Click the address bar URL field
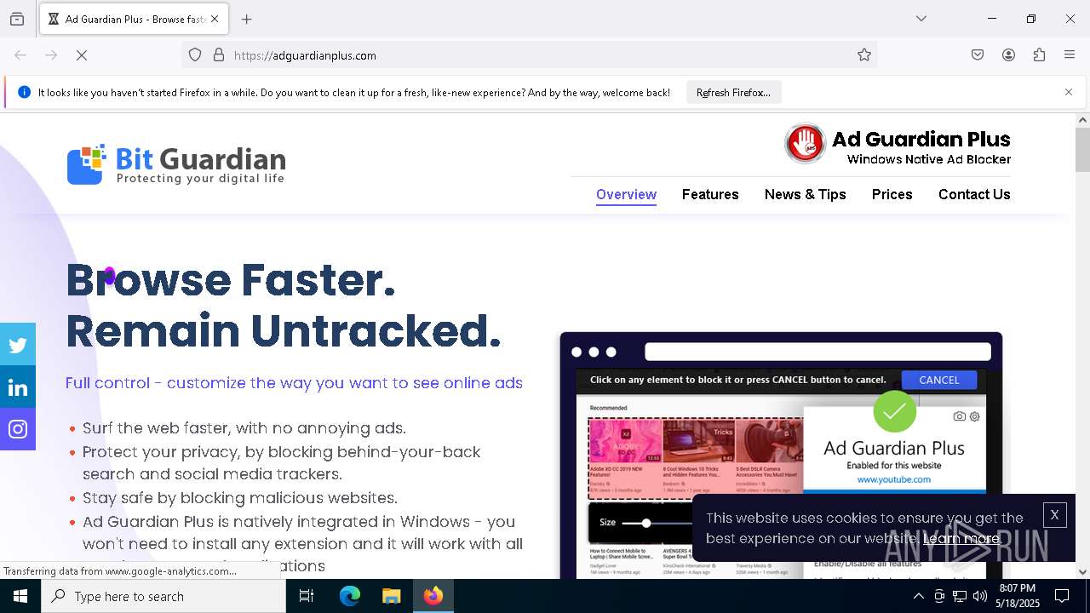1090x613 pixels. click(x=528, y=55)
